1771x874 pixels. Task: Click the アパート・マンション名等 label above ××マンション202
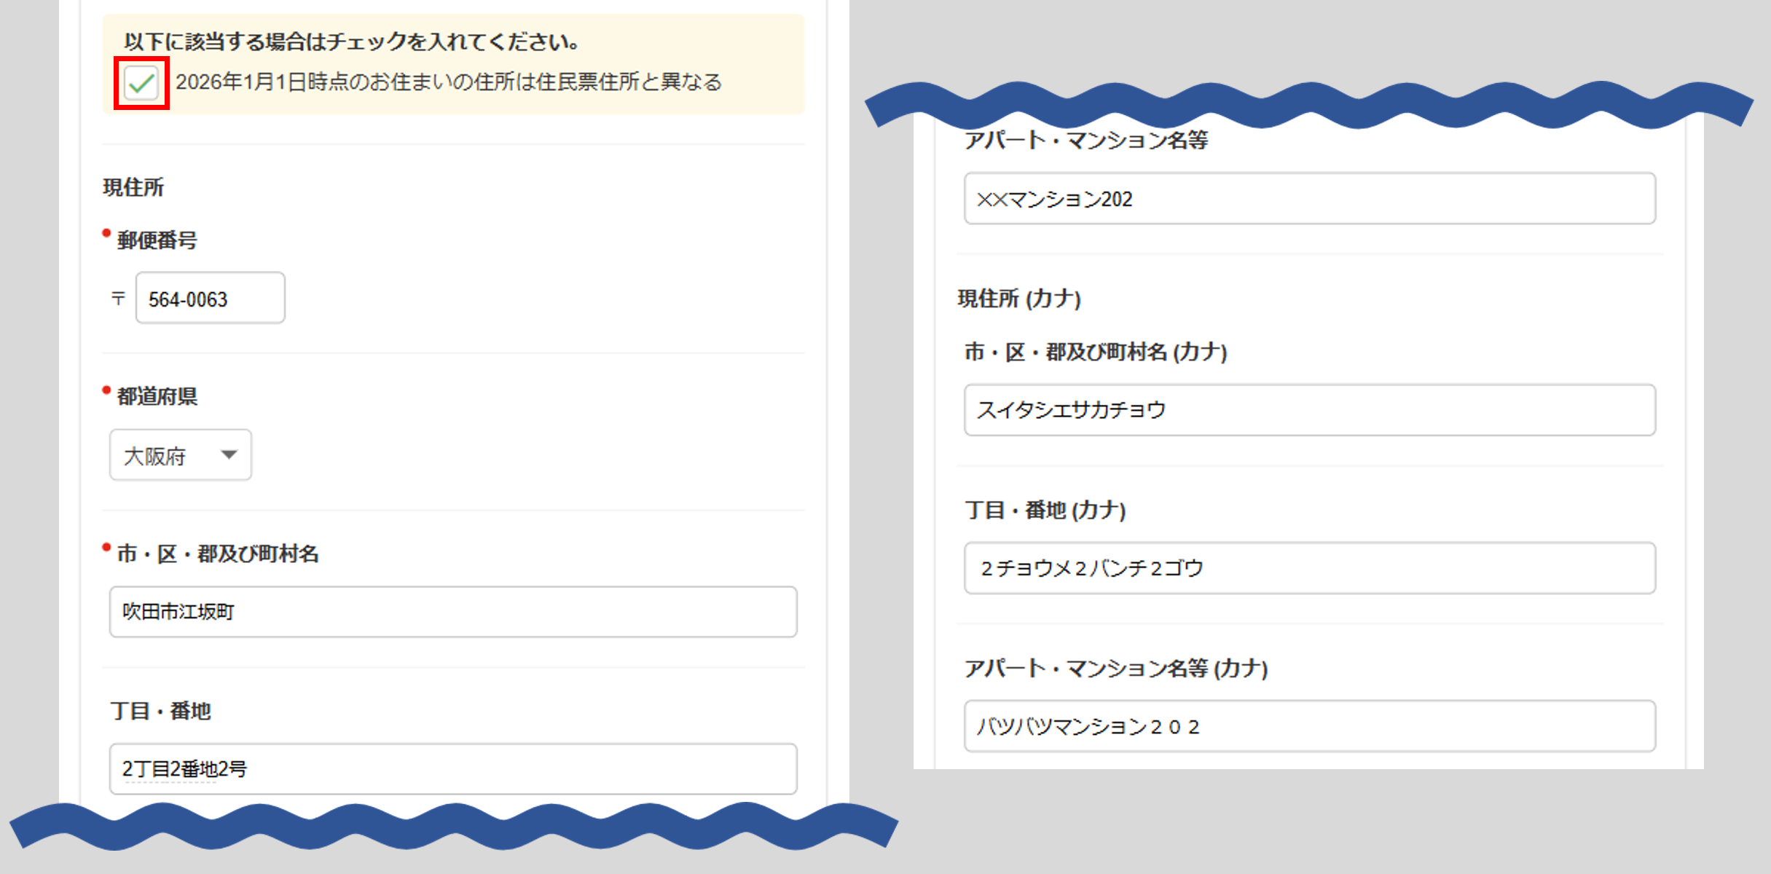(x=1085, y=140)
